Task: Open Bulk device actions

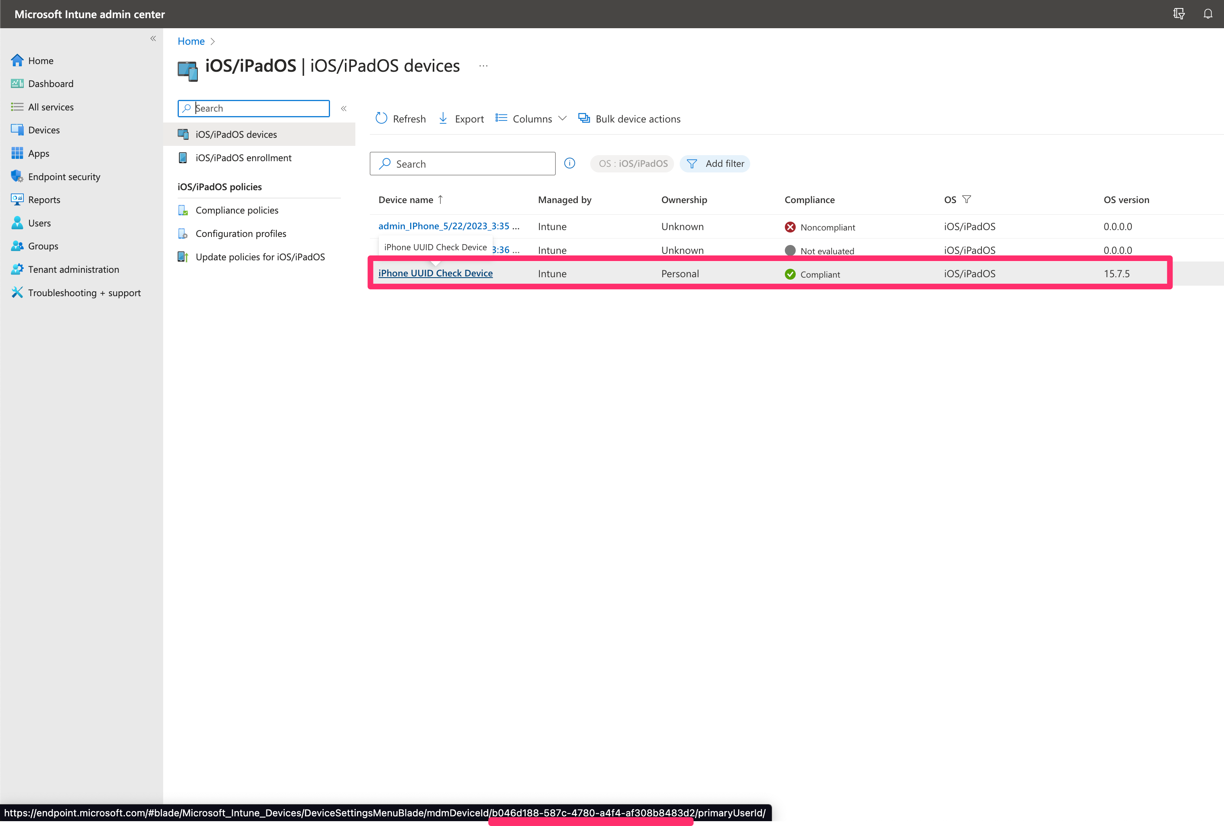Action: [x=629, y=118]
